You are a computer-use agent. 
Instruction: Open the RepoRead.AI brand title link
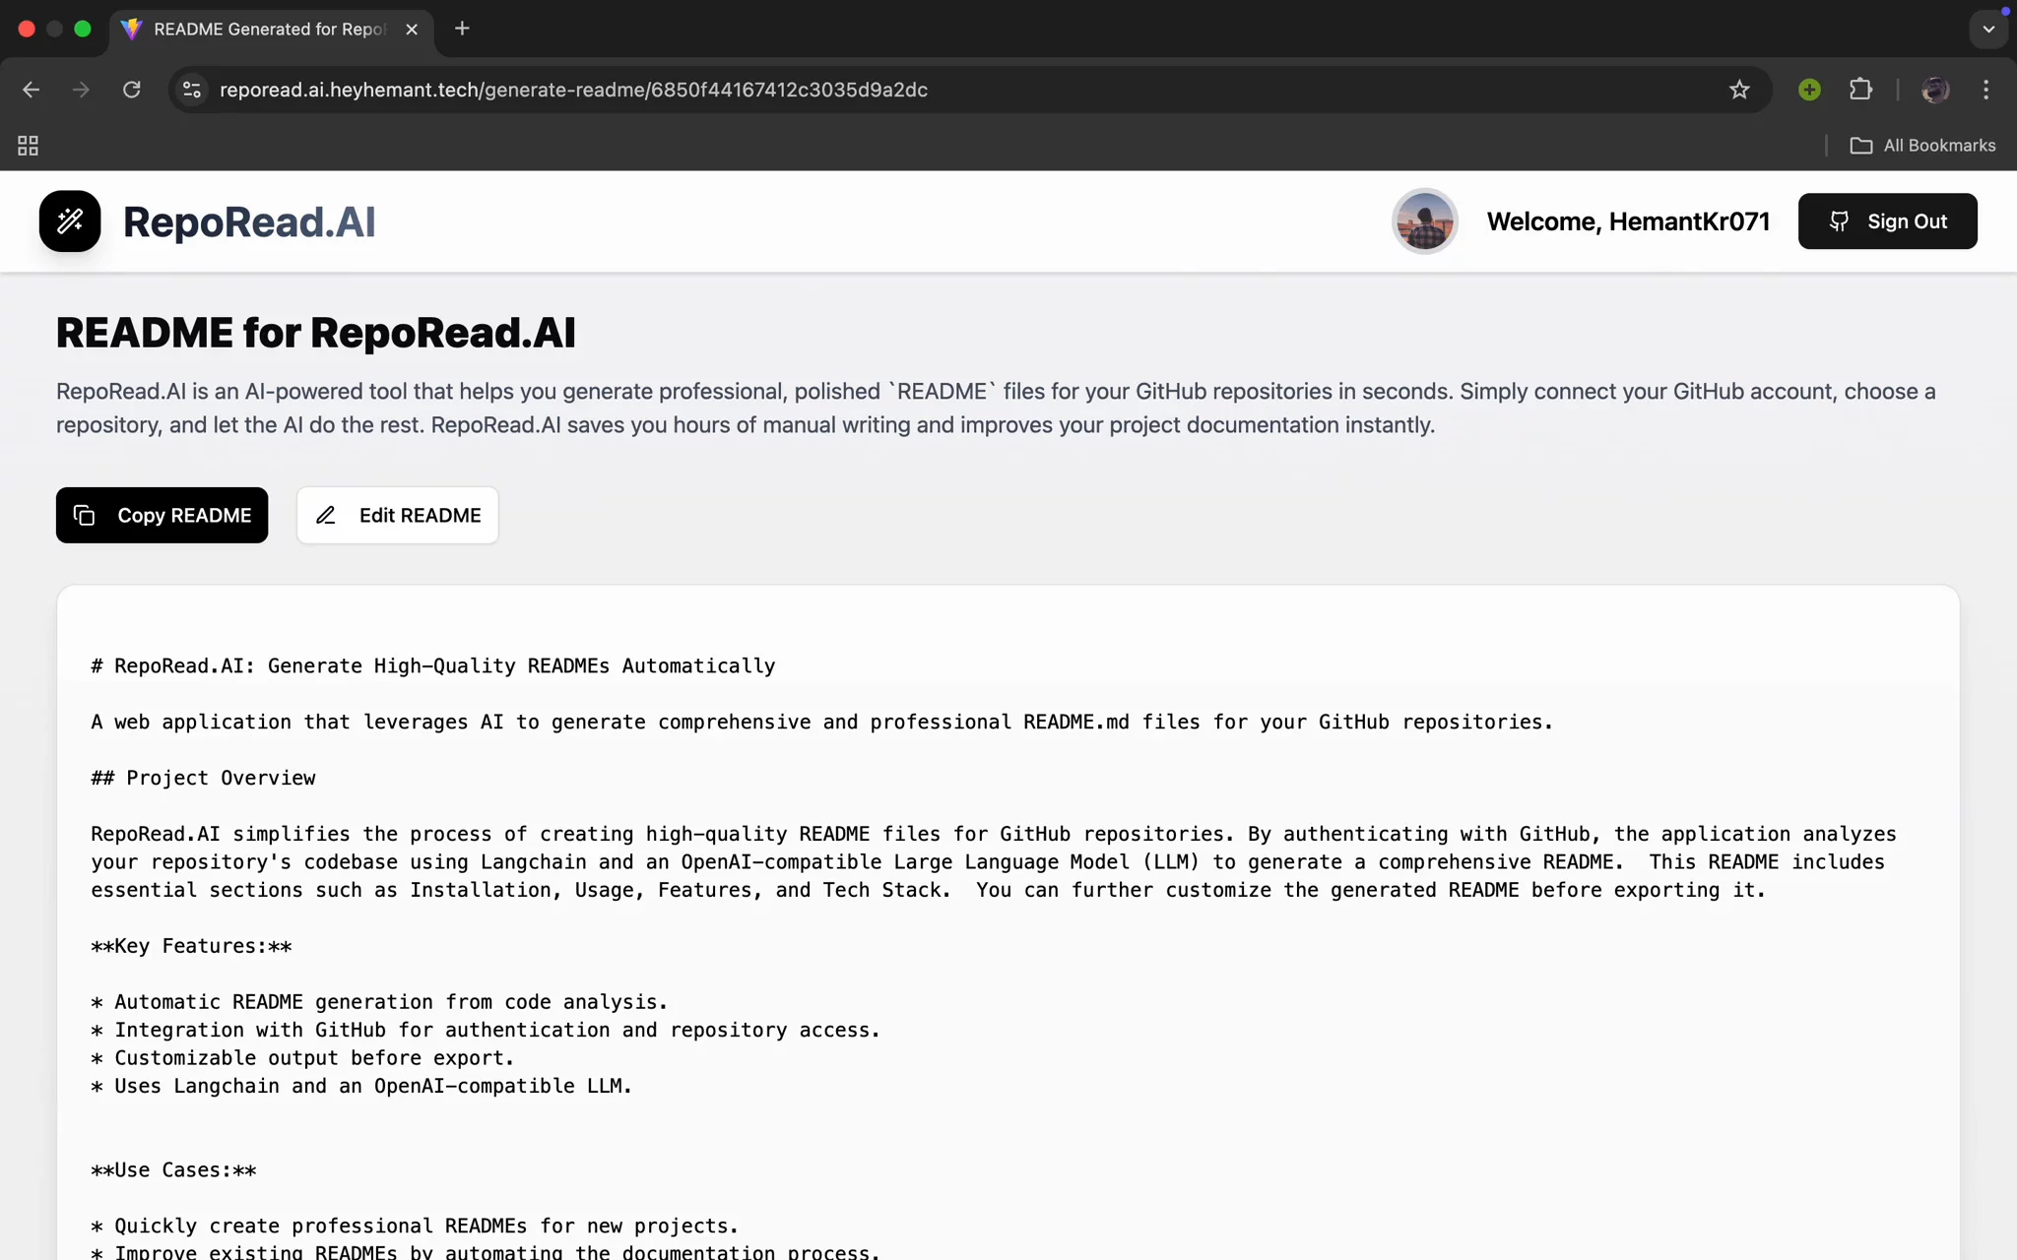(249, 221)
